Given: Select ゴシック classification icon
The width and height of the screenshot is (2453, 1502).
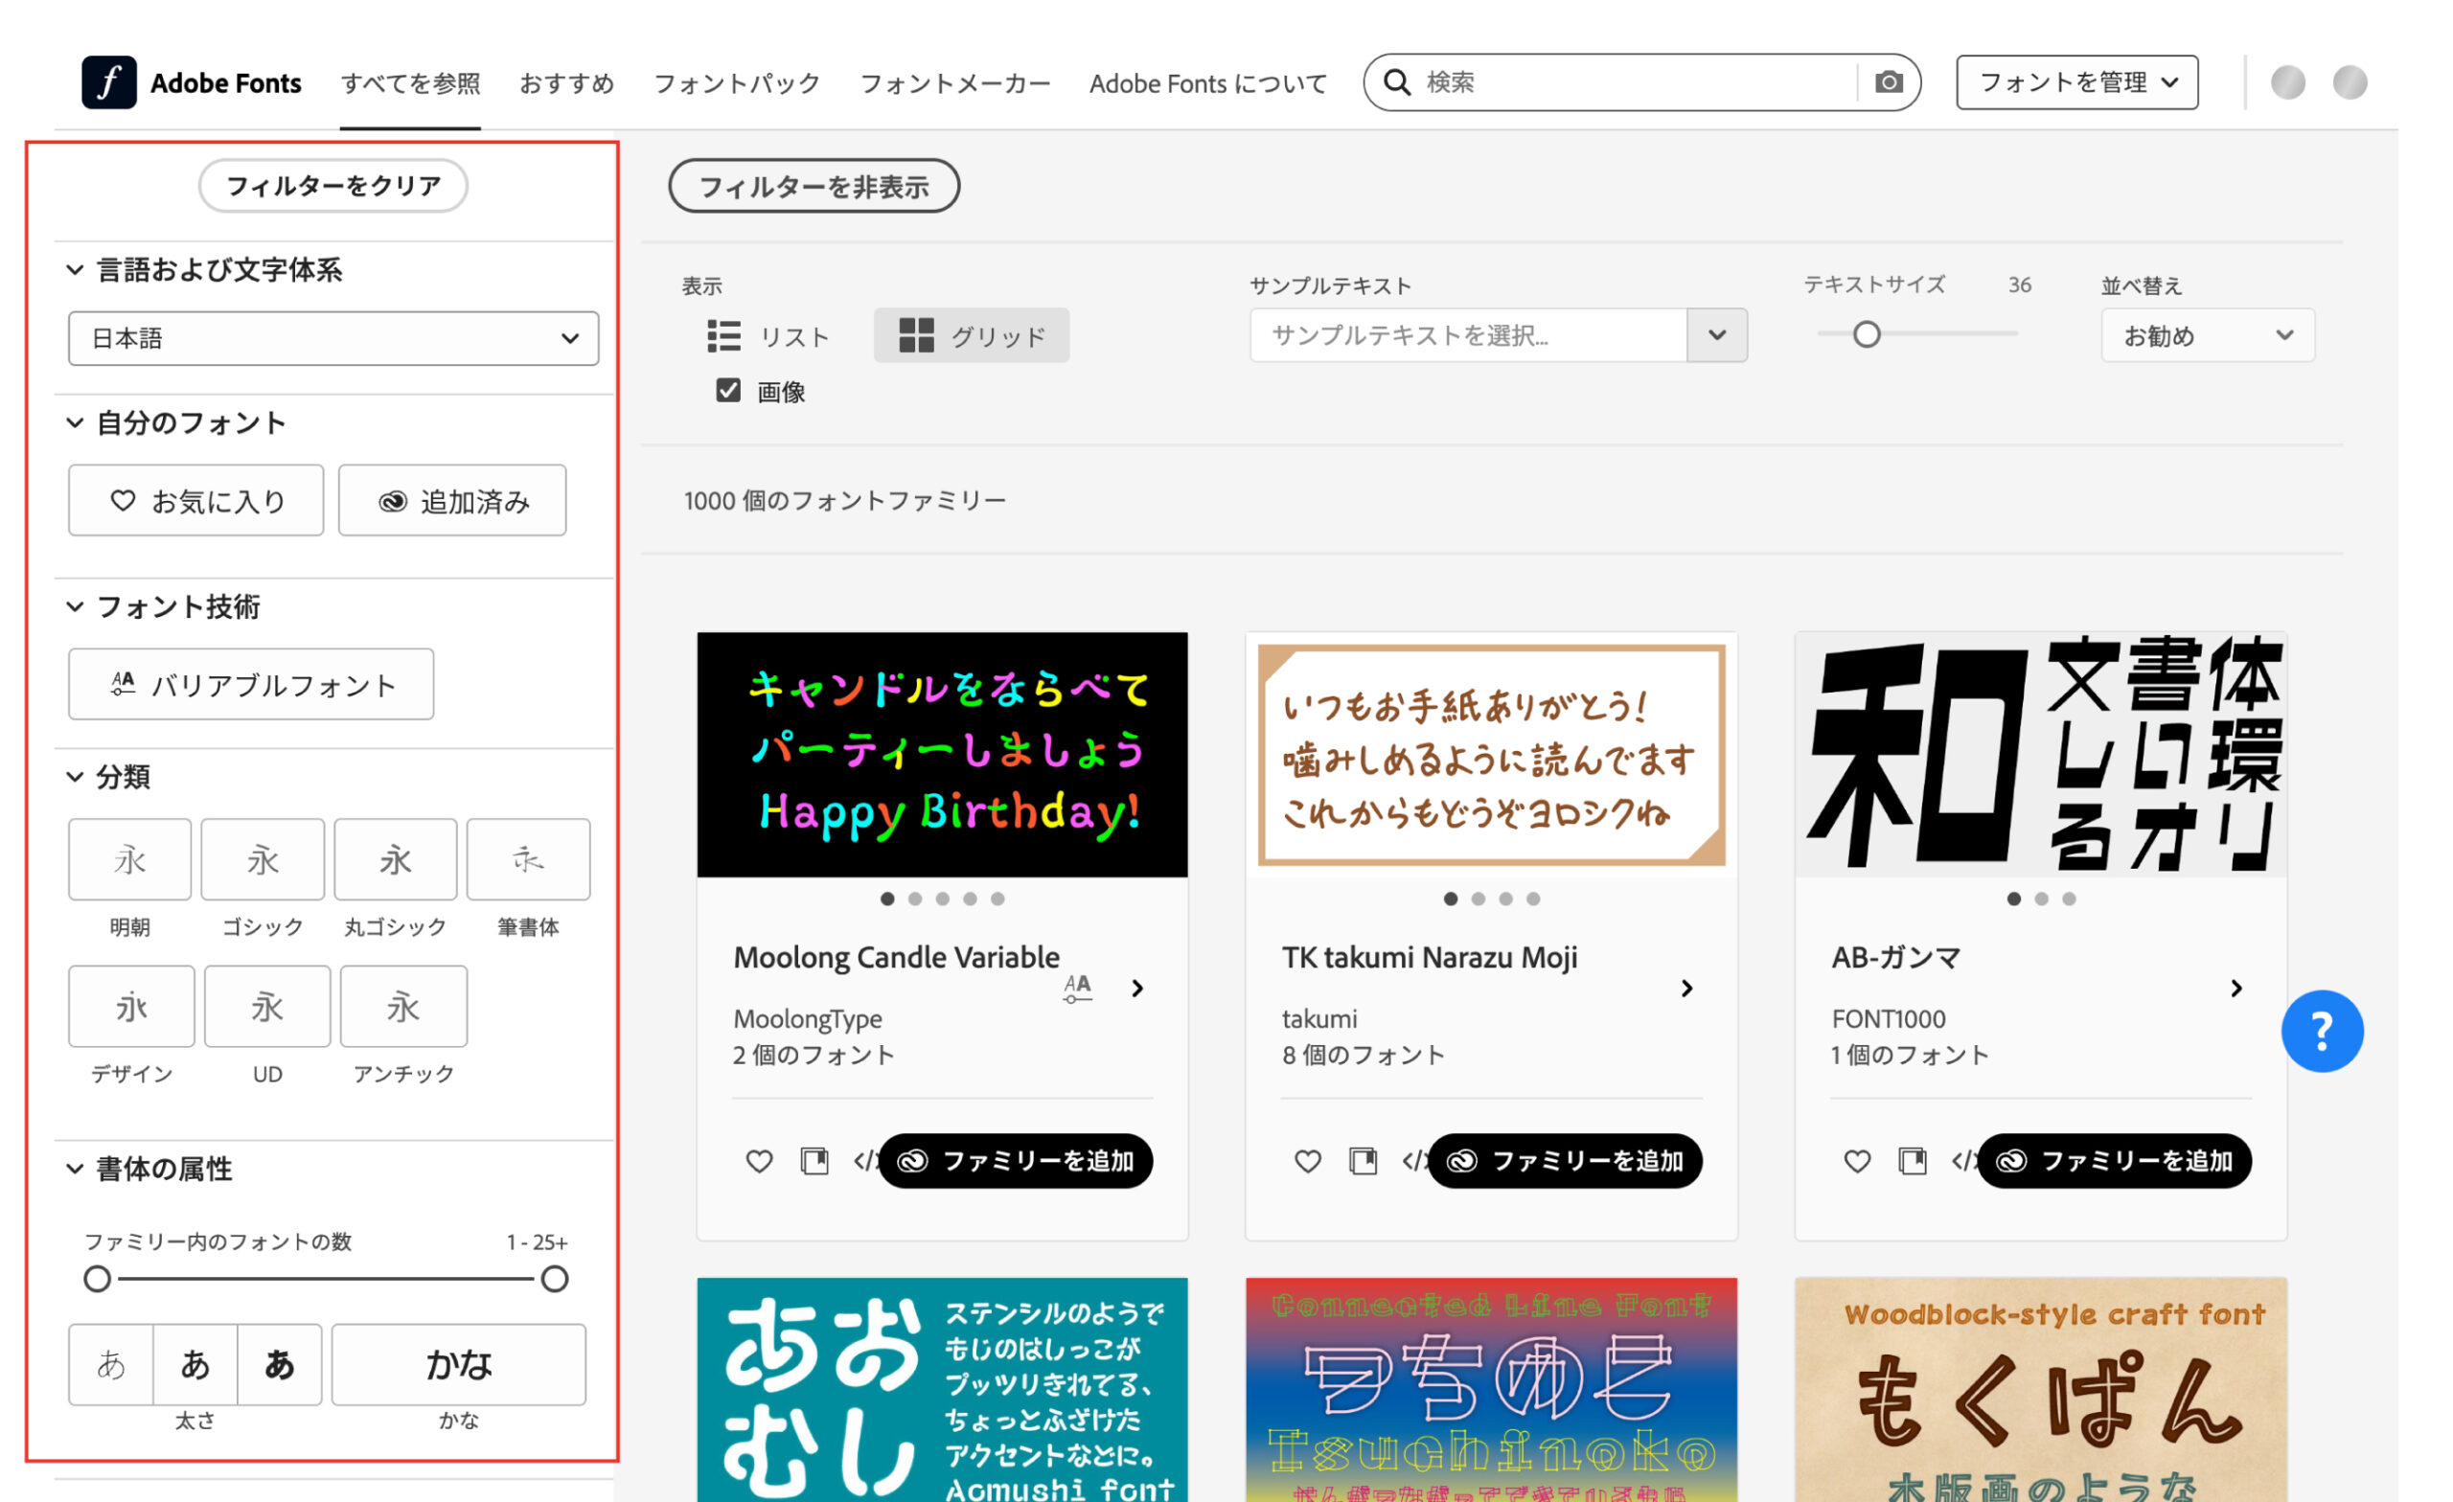Looking at the screenshot, I should [x=262, y=859].
